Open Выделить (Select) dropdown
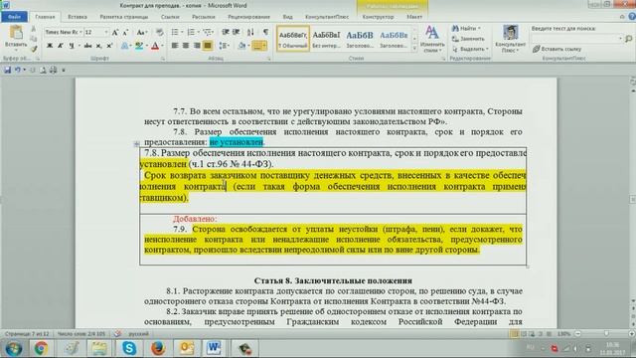This screenshot has width=636, height=358. click(470, 49)
